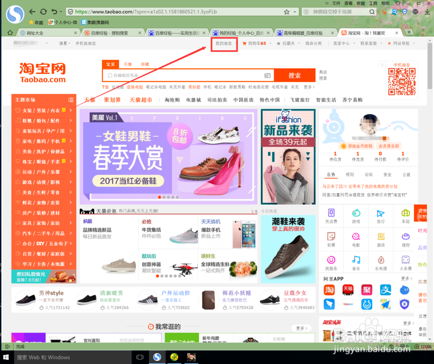Select 店铺 search tab
This screenshot has height=364, width=434.
pyautogui.click(x=145, y=64)
